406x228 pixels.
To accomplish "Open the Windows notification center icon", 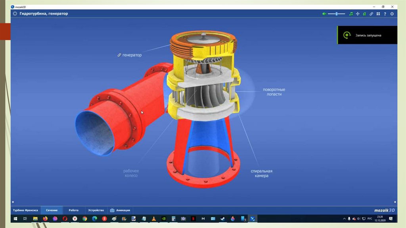I will coord(391,218).
